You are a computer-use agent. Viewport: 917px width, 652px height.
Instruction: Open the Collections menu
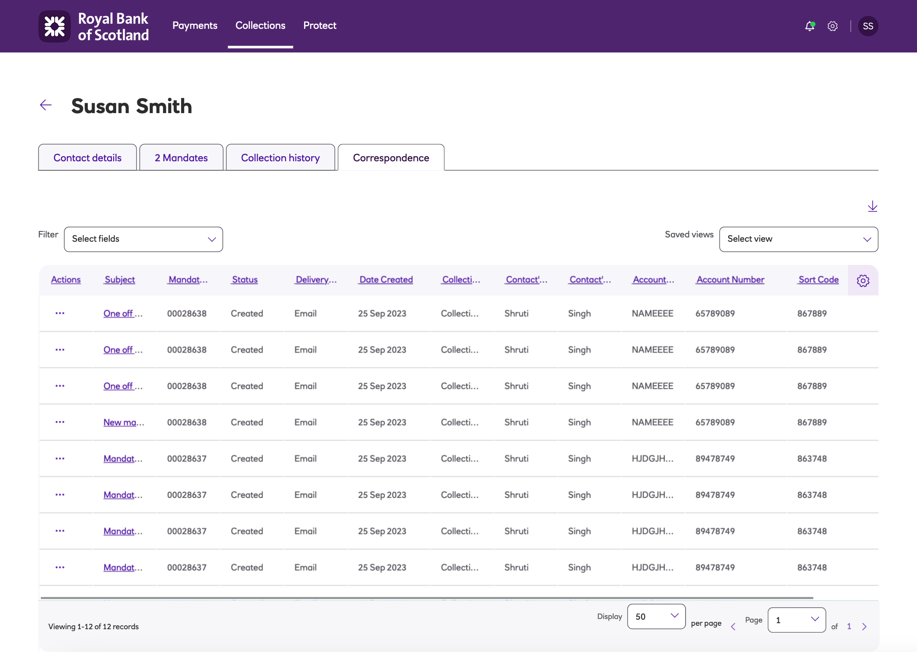(260, 25)
